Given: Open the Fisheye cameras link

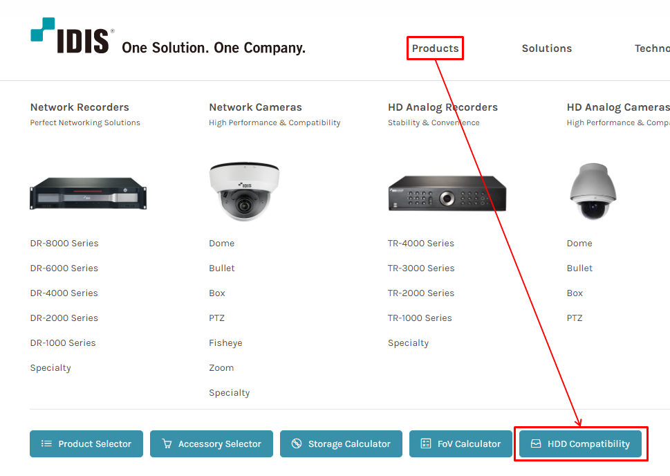Looking at the screenshot, I should (x=225, y=343).
